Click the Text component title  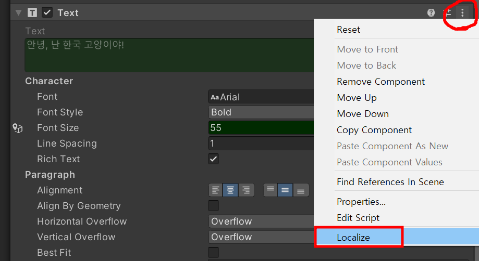coord(68,13)
